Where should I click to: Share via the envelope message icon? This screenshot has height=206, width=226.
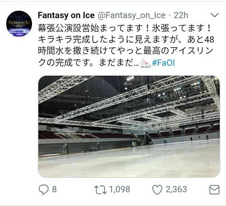coord(214,190)
